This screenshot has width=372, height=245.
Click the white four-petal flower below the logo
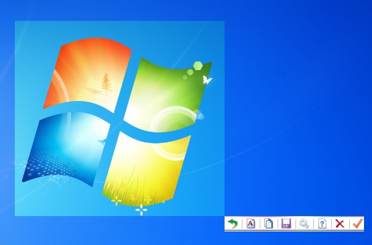pyautogui.click(x=141, y=210)
